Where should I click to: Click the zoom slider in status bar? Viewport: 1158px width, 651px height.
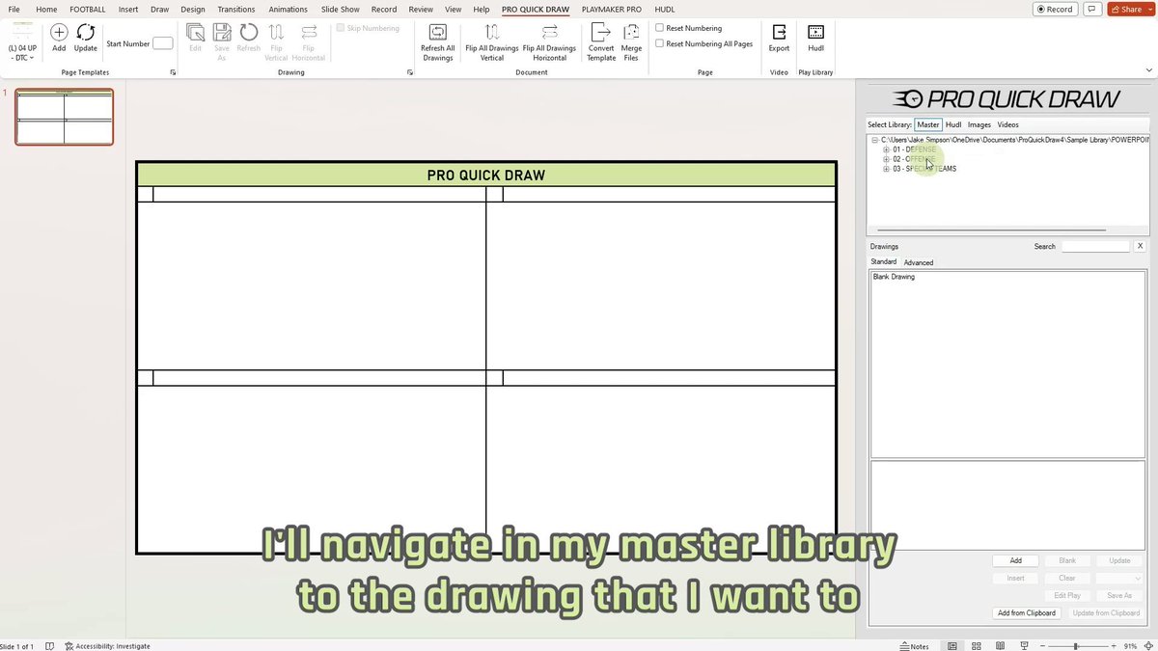(1077, 646)
